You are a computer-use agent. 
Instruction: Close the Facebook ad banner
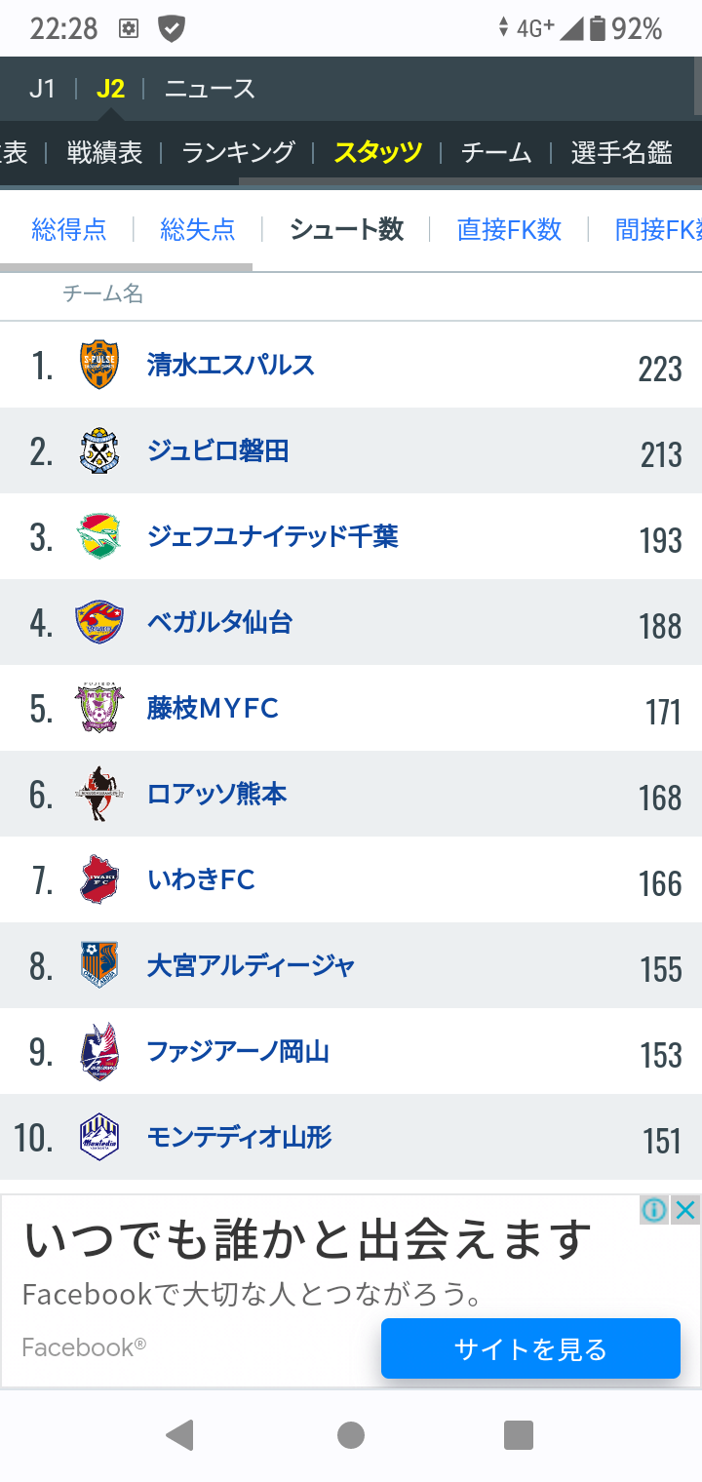(x=685, y=1210)
